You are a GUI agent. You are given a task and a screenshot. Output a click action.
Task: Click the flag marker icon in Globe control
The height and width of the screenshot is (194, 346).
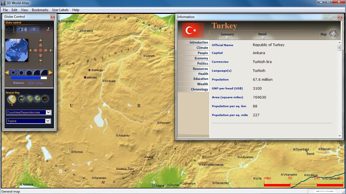(x=48, y=29)
